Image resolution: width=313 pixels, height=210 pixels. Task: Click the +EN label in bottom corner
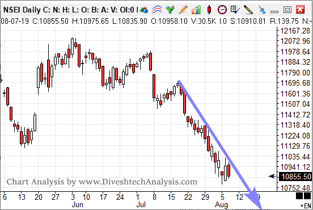coord(306,205)
